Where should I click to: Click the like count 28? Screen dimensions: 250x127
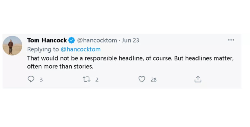pos(153,80)
